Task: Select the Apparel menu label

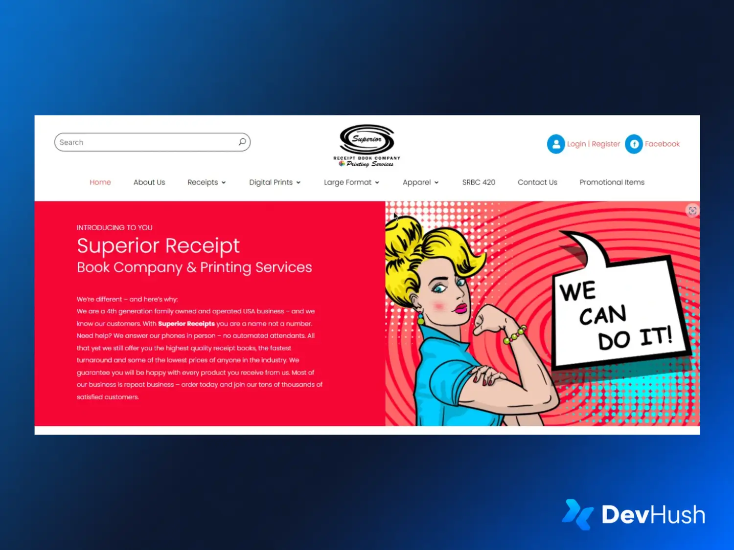Action: 416,182
